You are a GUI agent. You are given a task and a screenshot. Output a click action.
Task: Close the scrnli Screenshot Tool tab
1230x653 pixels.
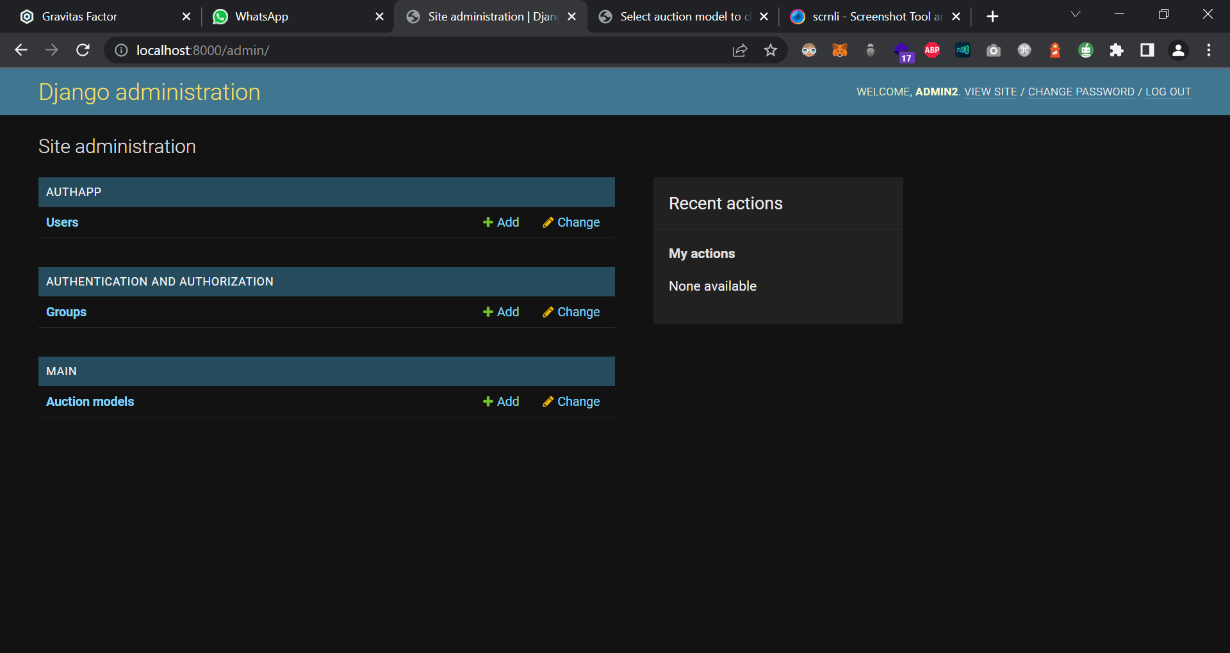tap(956, 17)
